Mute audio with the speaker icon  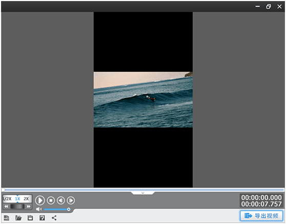(38, 209)
